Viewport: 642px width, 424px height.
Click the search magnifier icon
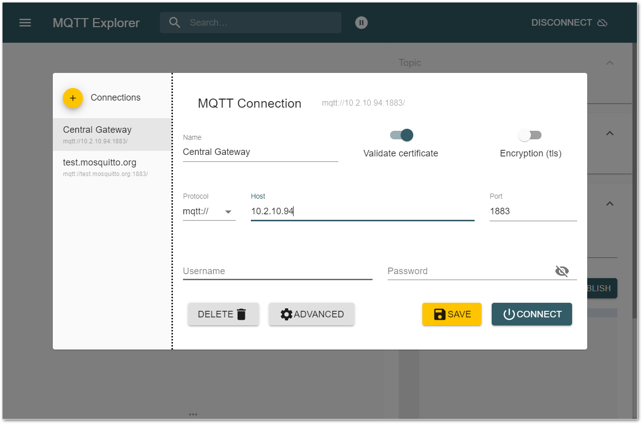click(x=174, y=22)
